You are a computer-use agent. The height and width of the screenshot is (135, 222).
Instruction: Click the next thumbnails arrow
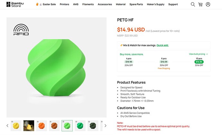[105, 126]
